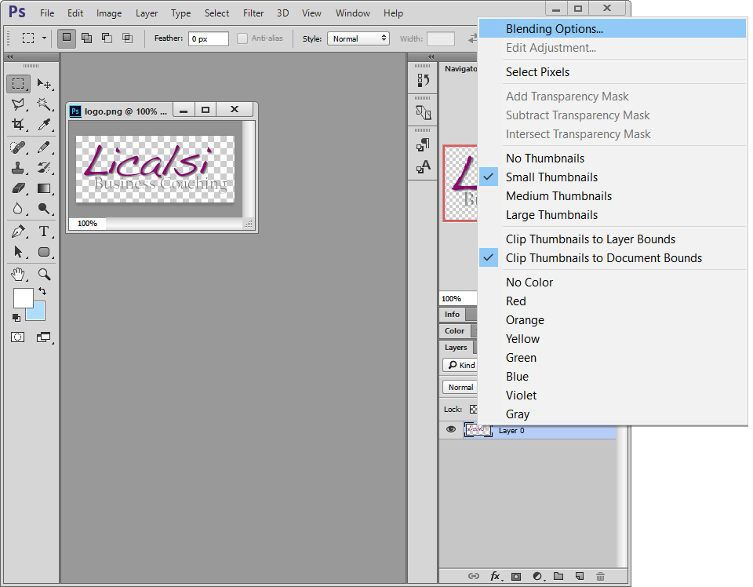Image resolution: width=753 pixels, height=587 pixels.
Task: Choose New selection mode
Action: (x=67, y=38)
